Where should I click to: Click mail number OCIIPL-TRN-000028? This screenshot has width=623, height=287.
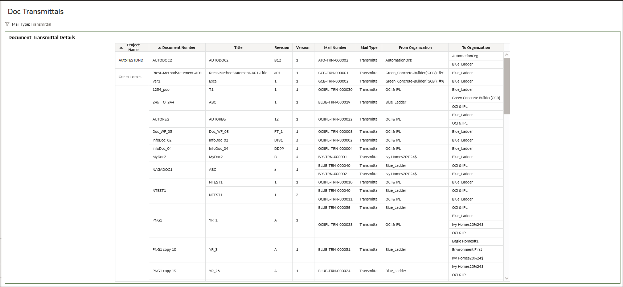tap(335, 224)
